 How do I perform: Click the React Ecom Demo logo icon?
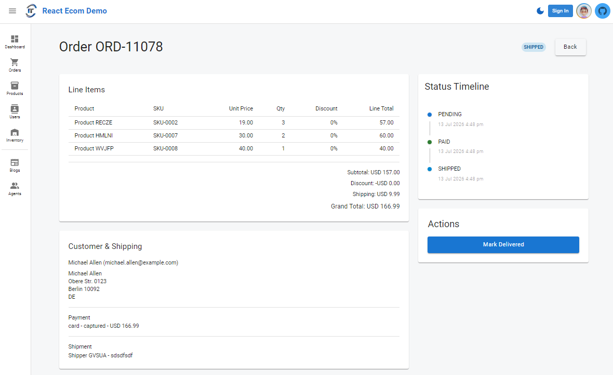[x=31, y=11]
